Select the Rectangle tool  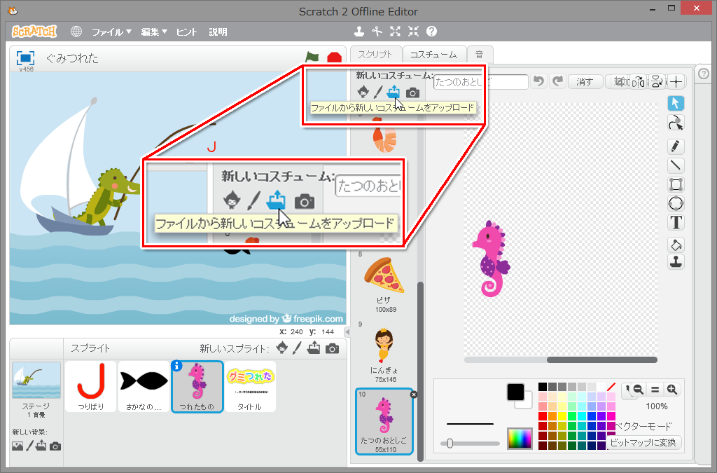pos(676,184)
